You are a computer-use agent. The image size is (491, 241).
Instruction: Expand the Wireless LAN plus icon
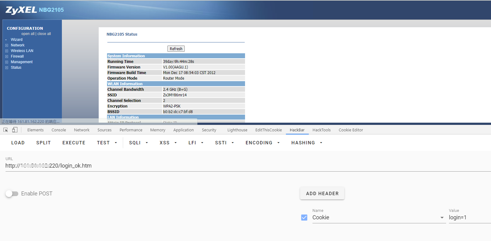click(x=6, y=51)
